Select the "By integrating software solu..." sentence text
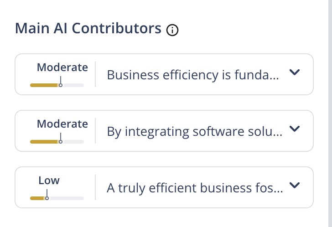Viewport: 332px width, 227px height. (x=194, y=131)
